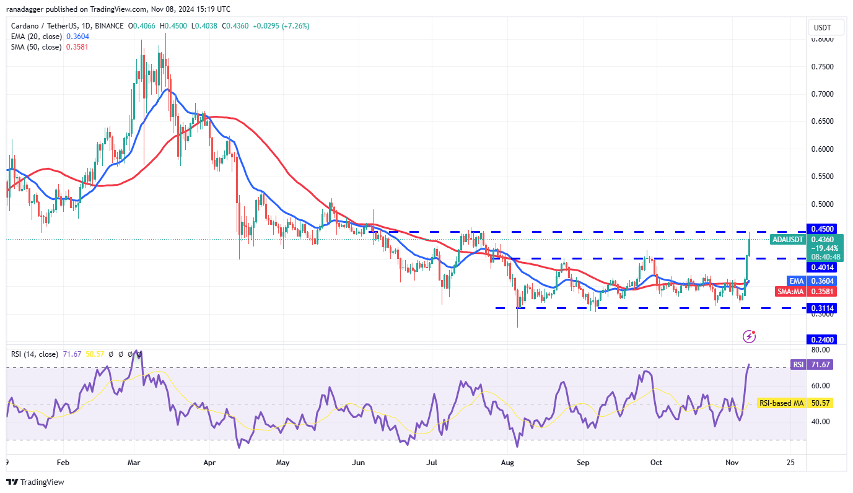The width and height of the screenshot is (853, 493).
Task: Click the 0.6000 price axis label
Action: coord(823,149)
